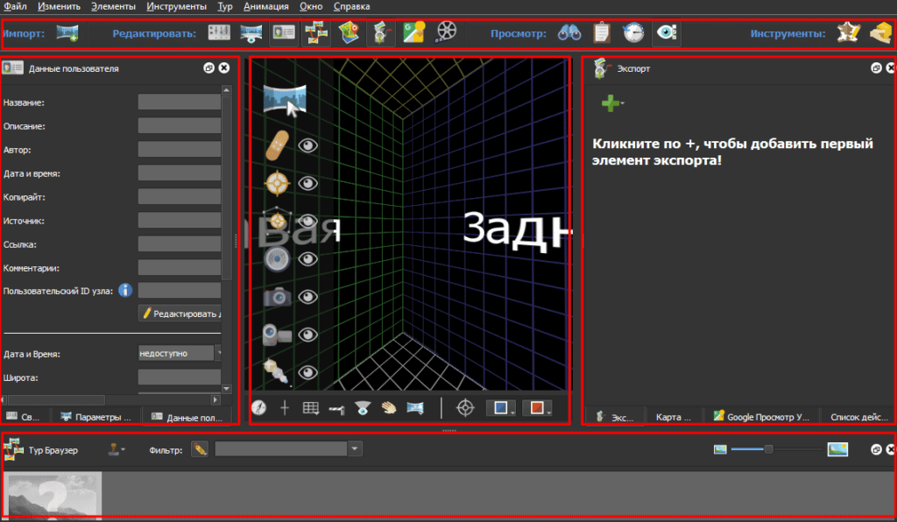Image resolution: width=897 pixels, height=522 pixels.
Task: Open the Дата и Время 'недоступно' dropdown
Action: point(218,353)
